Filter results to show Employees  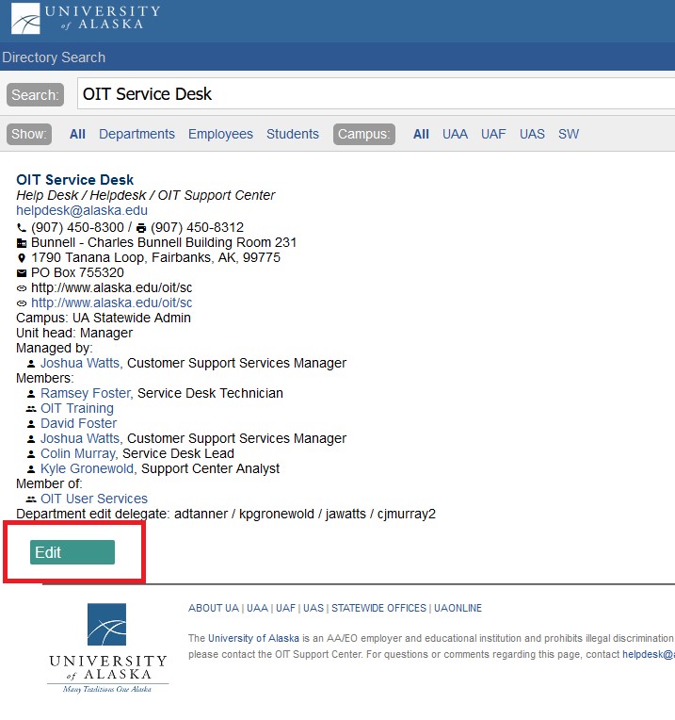coord(220,134)
